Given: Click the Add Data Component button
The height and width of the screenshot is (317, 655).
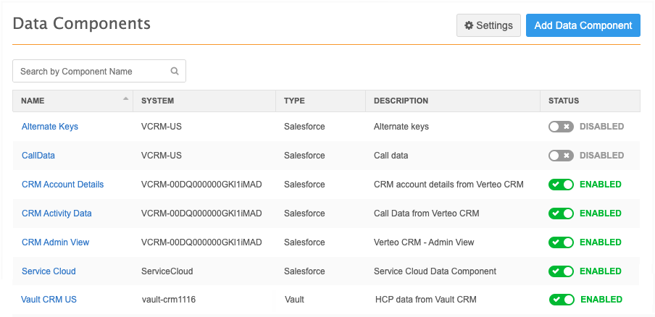Looking at the screenshot, I should (583, 25).
